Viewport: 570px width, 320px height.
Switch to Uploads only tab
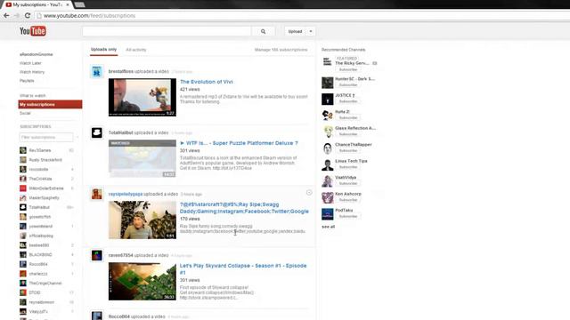coord(103,50)
